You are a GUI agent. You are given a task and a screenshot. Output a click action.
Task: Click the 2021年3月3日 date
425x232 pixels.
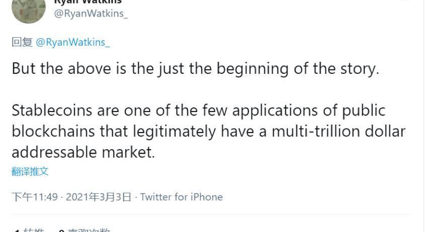(x=99, y=197)
